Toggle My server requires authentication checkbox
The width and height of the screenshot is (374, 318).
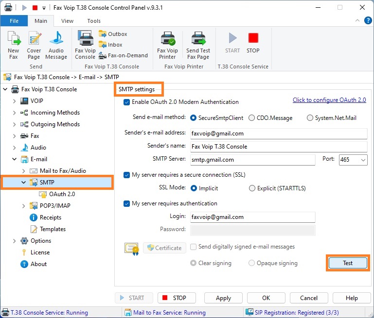point(126,203)
